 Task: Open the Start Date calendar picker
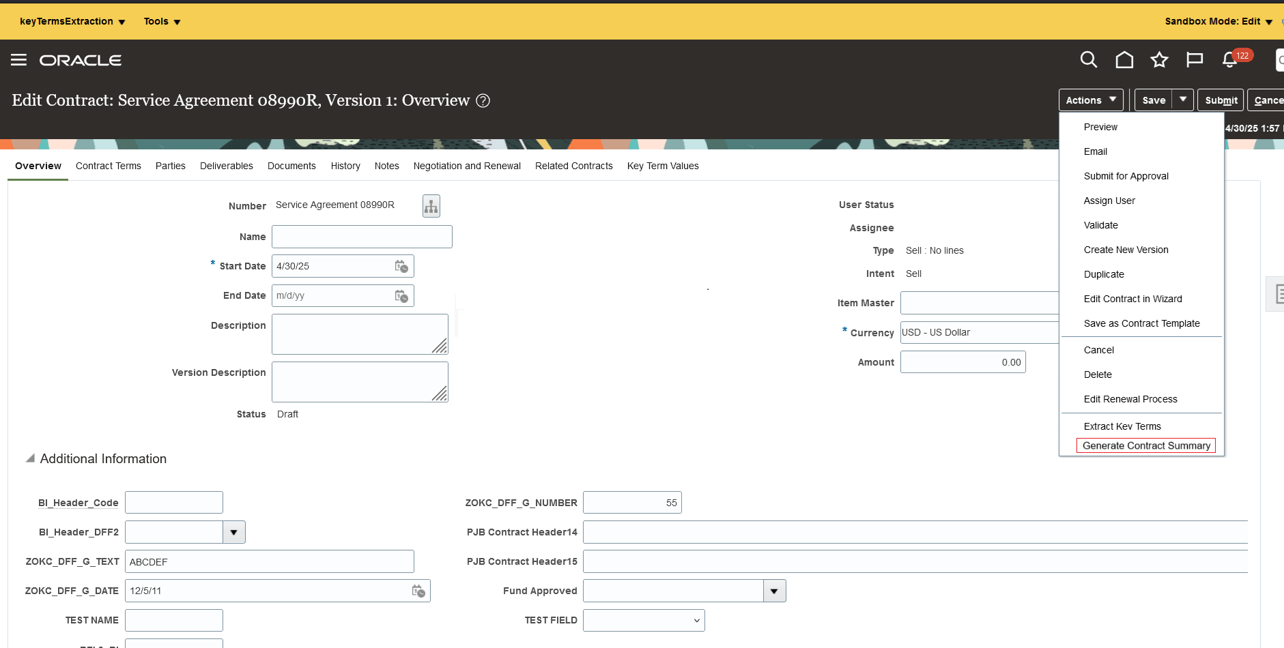coord(401,266)
